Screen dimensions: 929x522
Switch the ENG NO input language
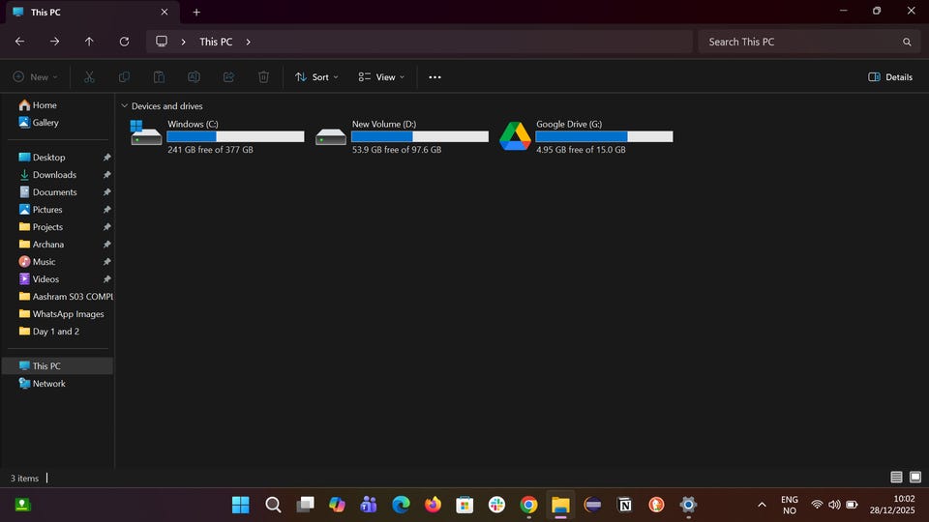790,505
